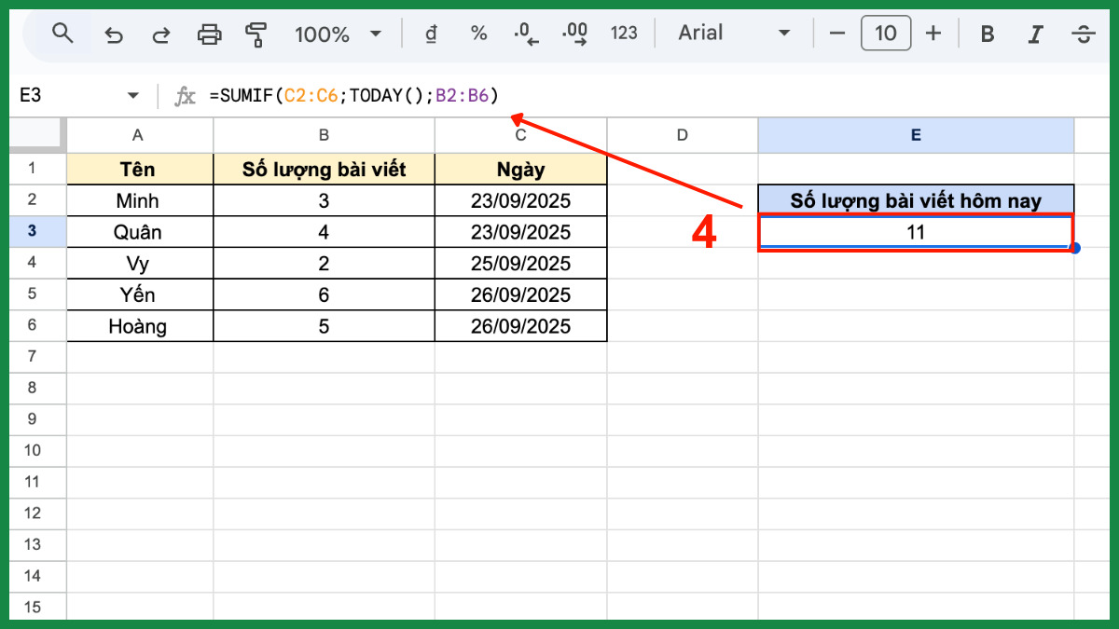Select column E header
This screenshot has height=629, width=1119.
[x=915, y=135]
